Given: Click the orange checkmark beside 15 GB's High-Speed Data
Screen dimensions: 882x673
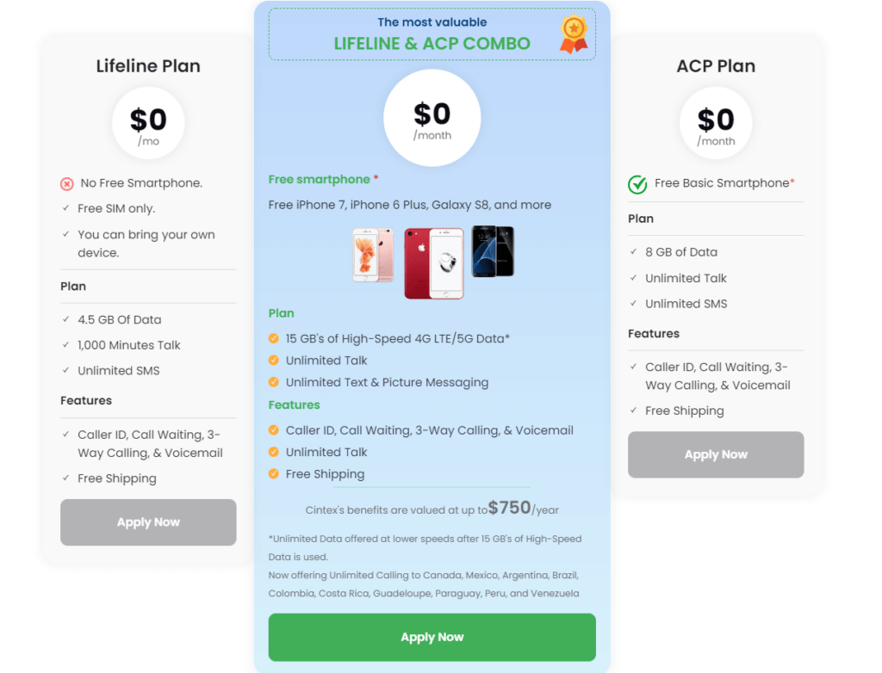Looking at the screenshot, I should (x=275, y=339).
